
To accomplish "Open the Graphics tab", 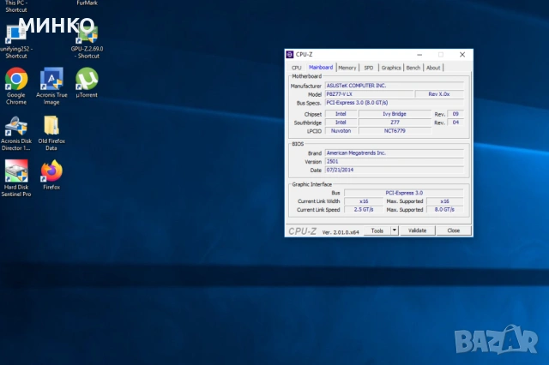I will coord(391,68).
